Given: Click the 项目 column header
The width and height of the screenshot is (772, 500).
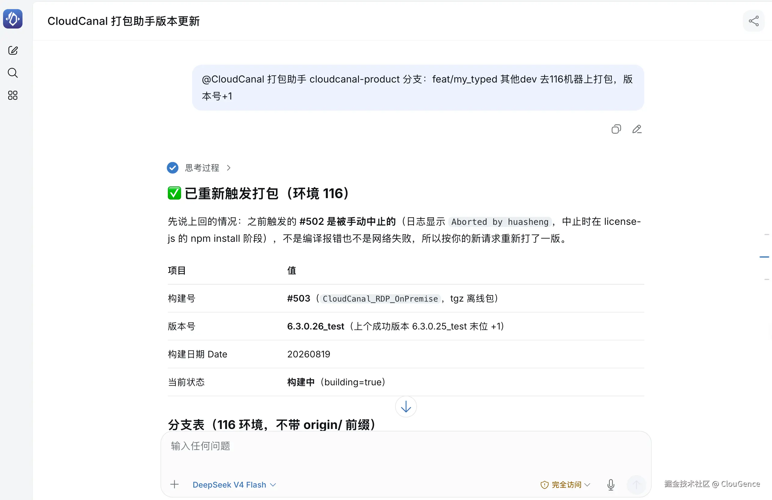Looking at the screenshot, I should [177, 270].
